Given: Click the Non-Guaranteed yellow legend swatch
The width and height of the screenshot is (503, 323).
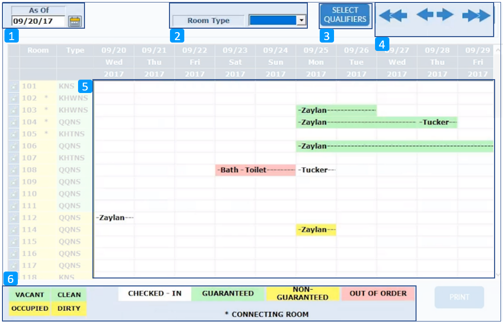Looking at the screenshot, I should pos(302,293).
